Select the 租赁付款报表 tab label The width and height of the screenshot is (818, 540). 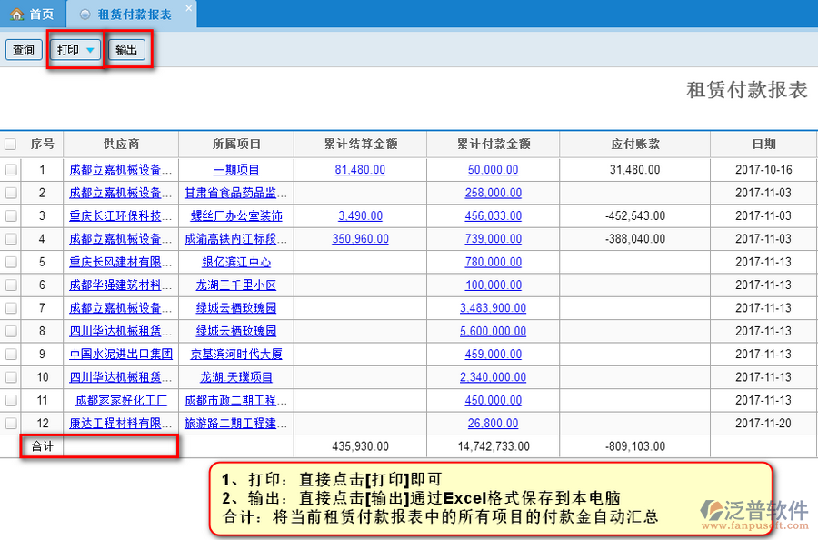click(134, 15)
